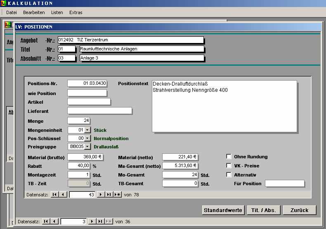Go to next record in the 'von 36' navigator
326x229 pixels.
[x=92, y=222]
